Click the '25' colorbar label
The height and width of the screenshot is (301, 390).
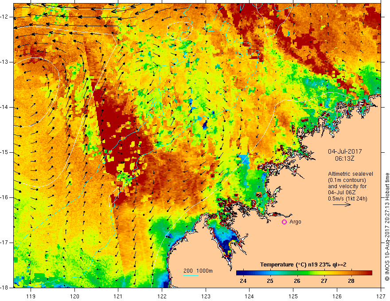[x=270, y=281]
